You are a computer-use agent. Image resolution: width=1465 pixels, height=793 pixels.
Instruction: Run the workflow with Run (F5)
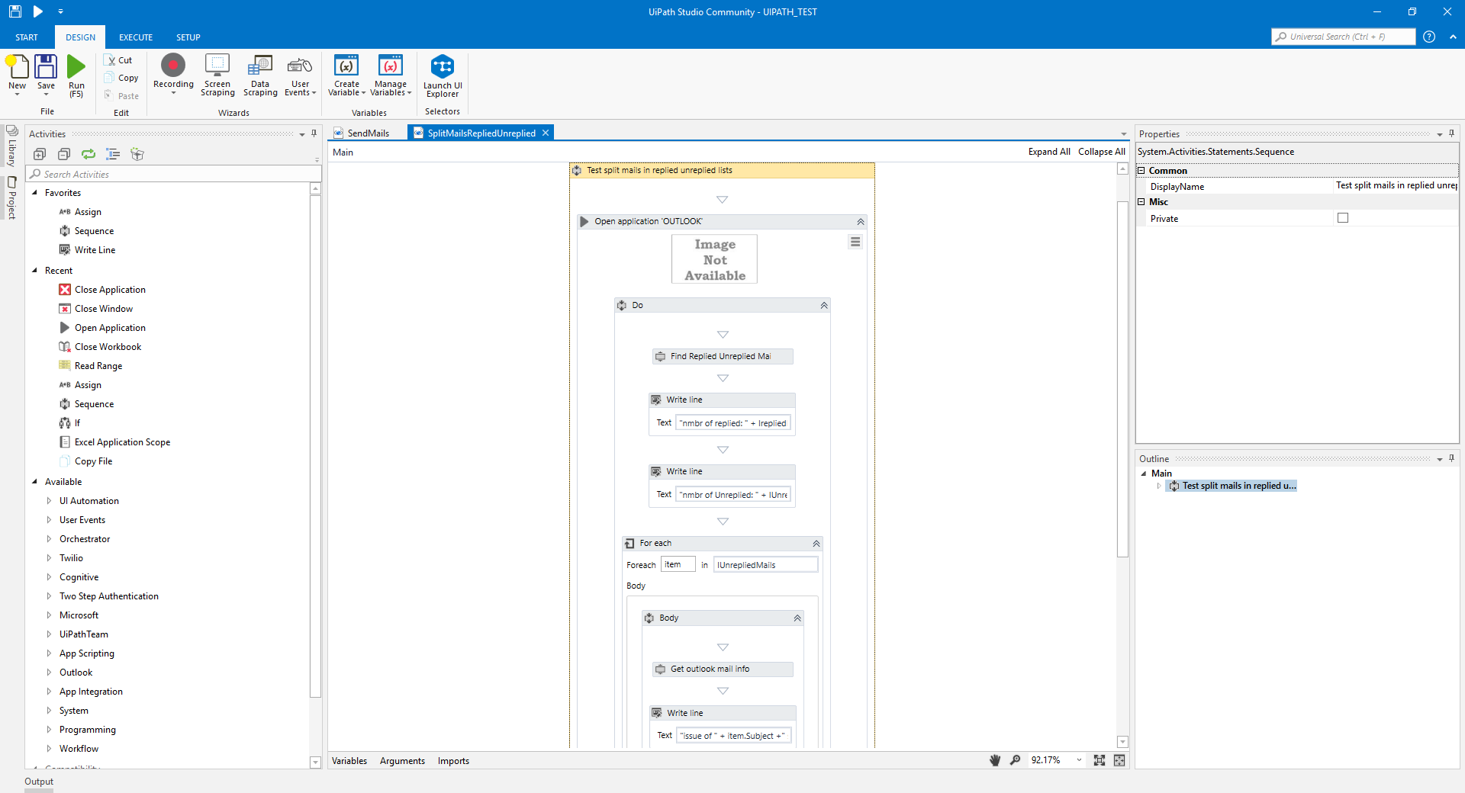(76, 67)
